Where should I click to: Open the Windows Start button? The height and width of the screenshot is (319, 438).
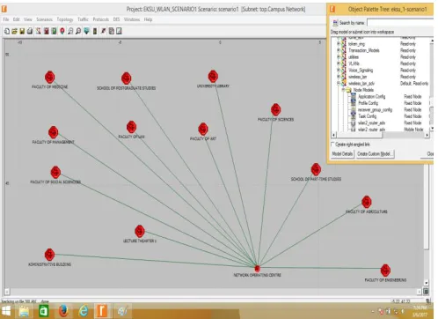(x=6, y=311)
